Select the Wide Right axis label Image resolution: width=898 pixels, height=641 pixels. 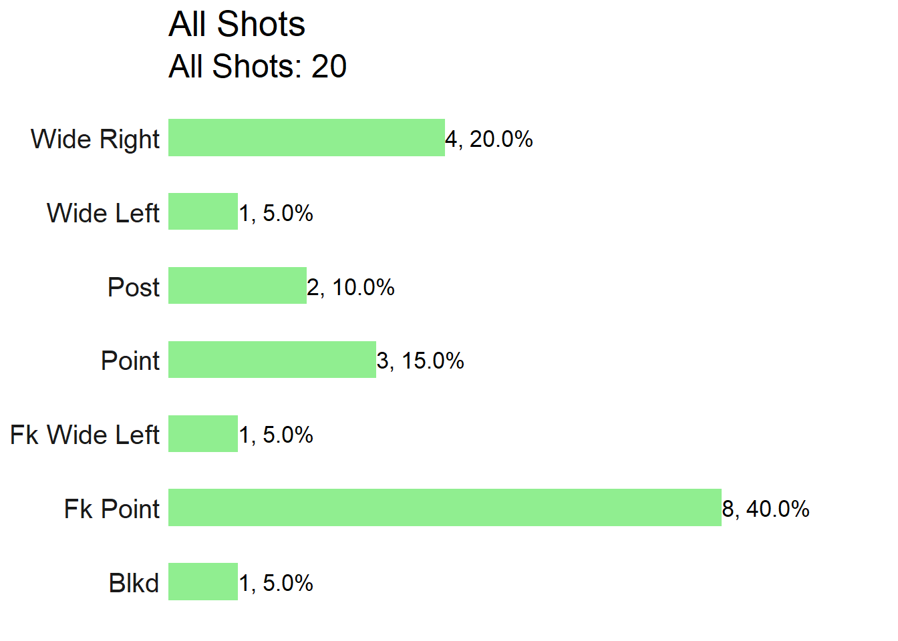95,139
